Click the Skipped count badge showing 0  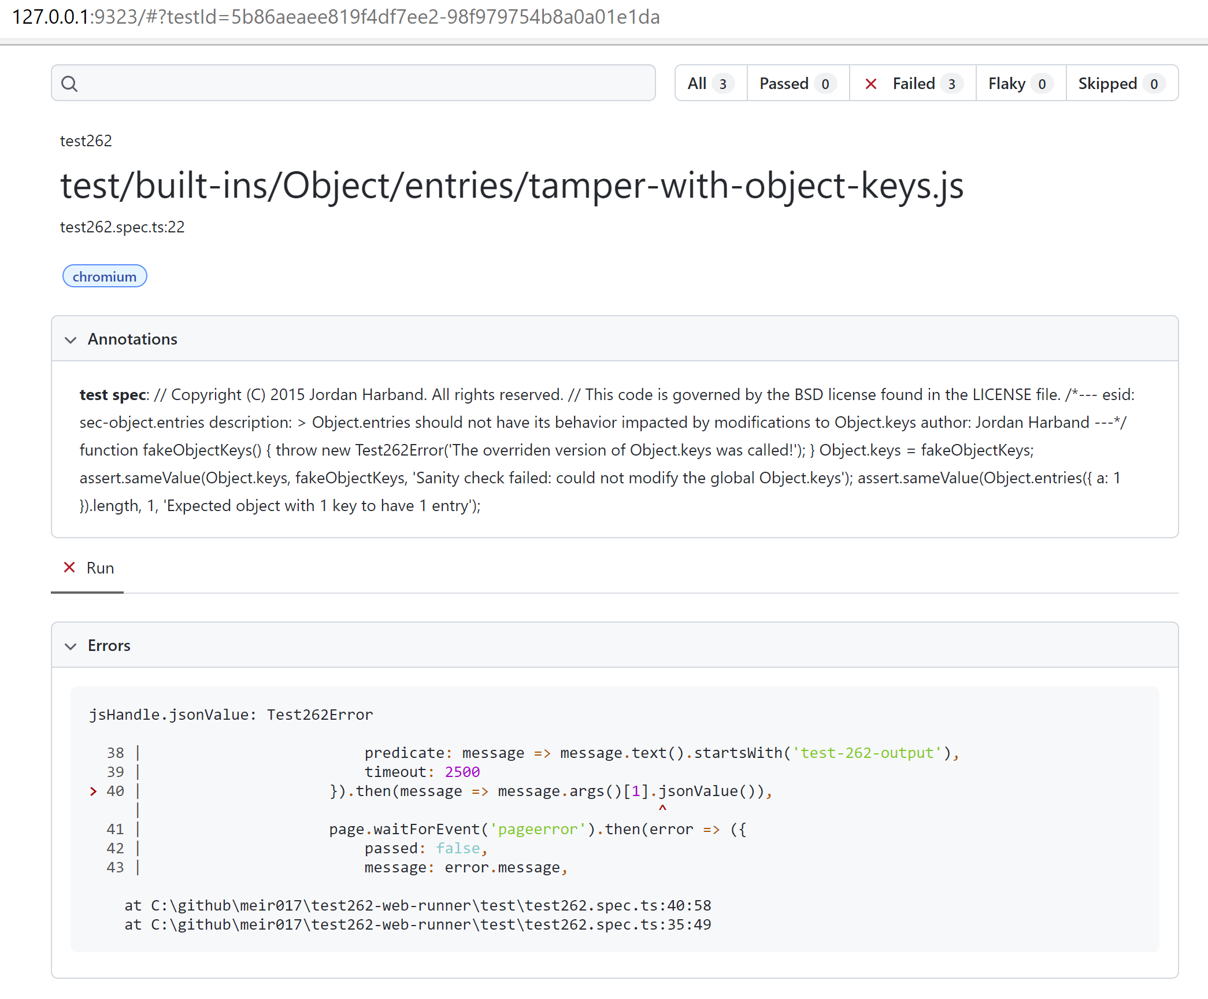pyautogui.click(x=1154, y=83)
